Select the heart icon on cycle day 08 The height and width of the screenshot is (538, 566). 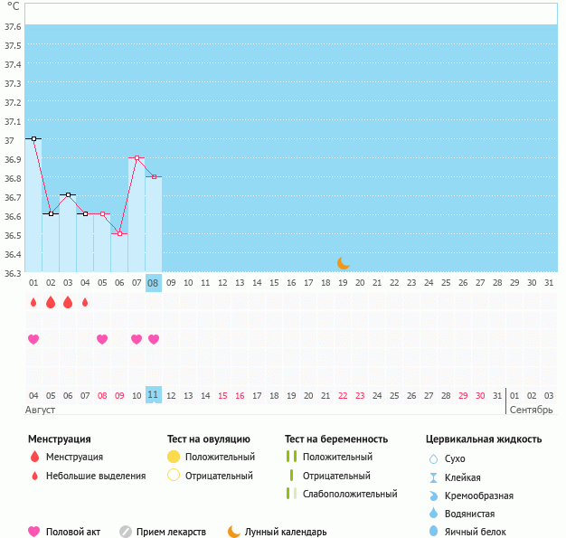pyautogui.click(x=154, y=339)
